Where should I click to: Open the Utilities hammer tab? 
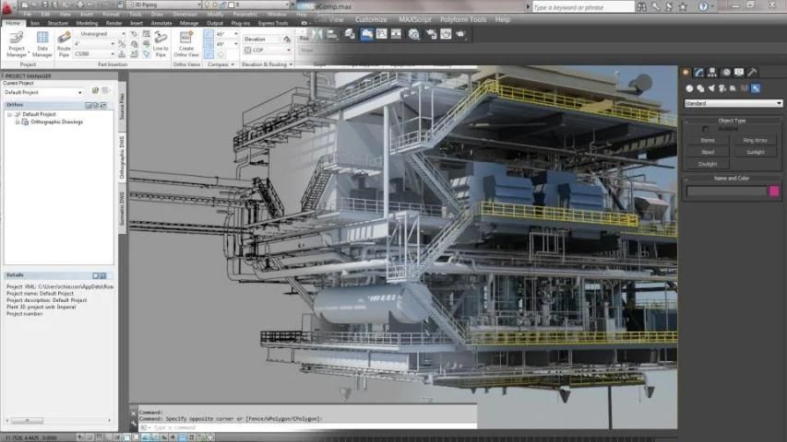(x=753, y=72)
